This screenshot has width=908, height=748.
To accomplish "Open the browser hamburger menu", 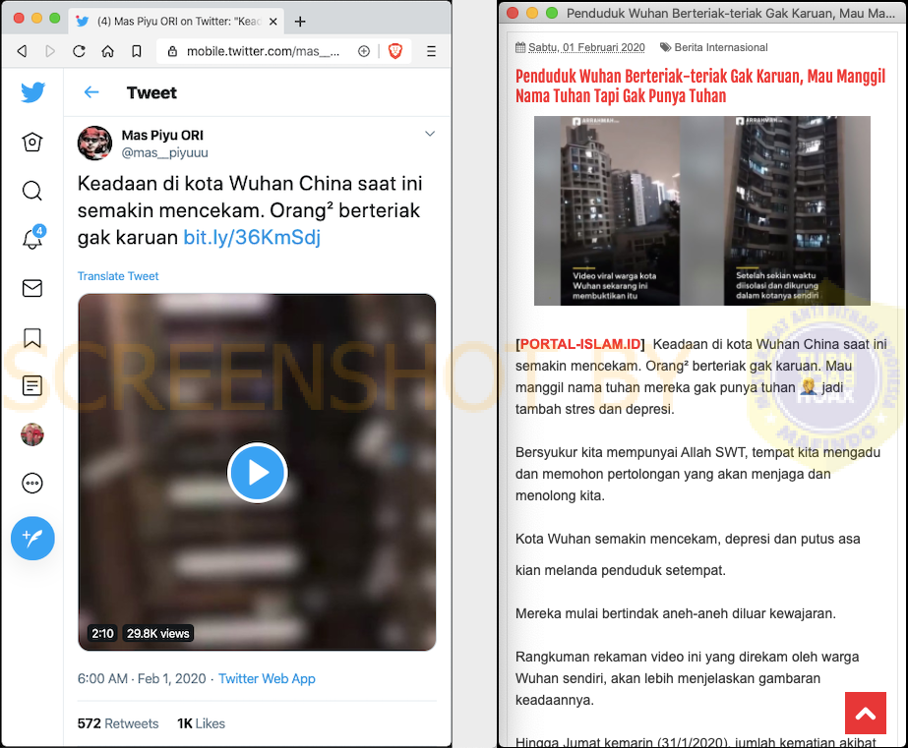I will [432, 51].
